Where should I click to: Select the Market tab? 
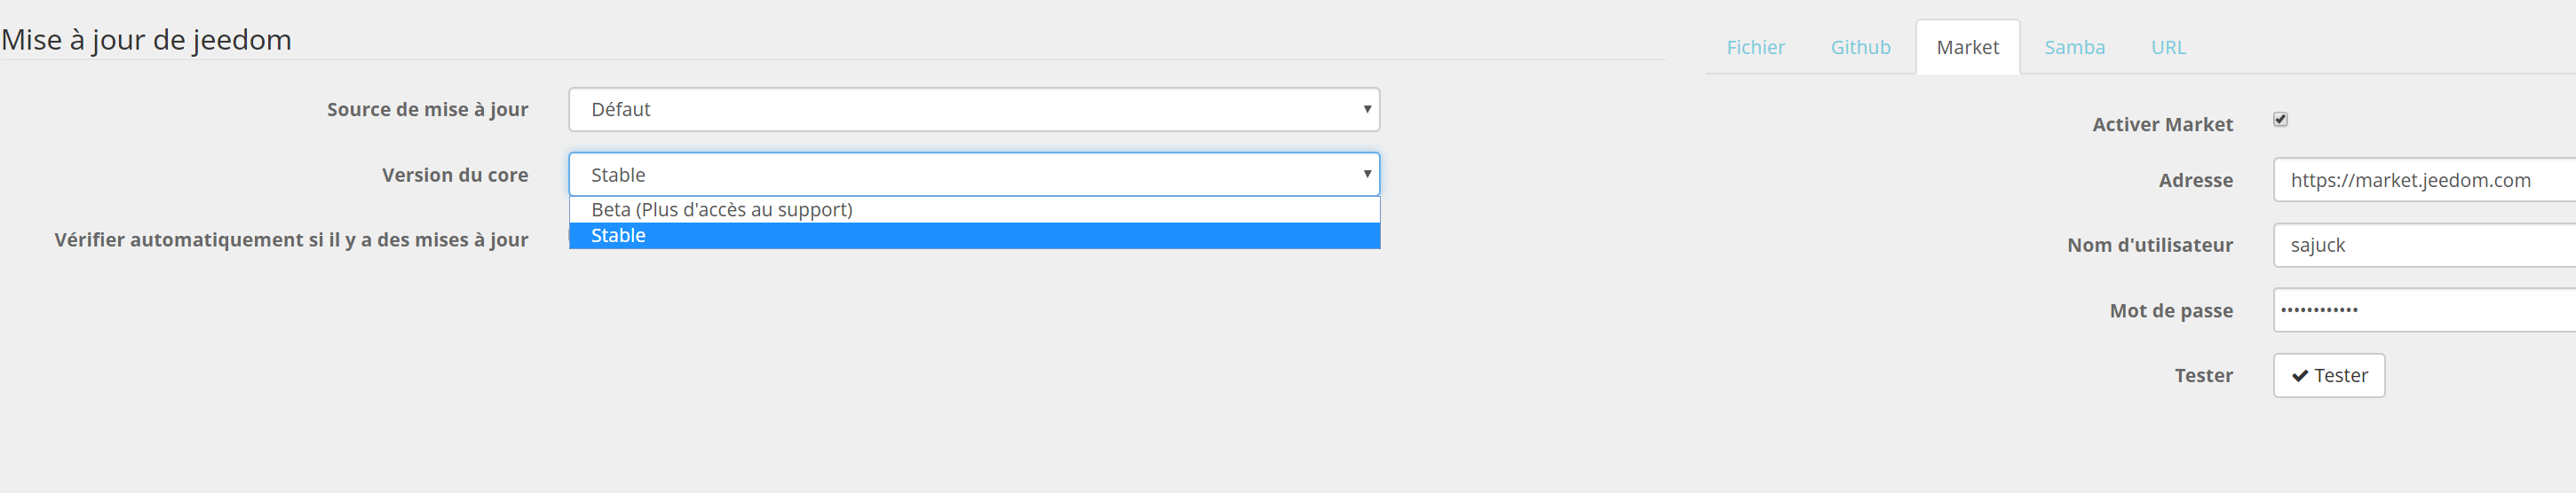point(1967,47)
